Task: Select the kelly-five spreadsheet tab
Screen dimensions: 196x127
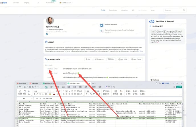Action: pyautogui.click(x=79, y=83)
